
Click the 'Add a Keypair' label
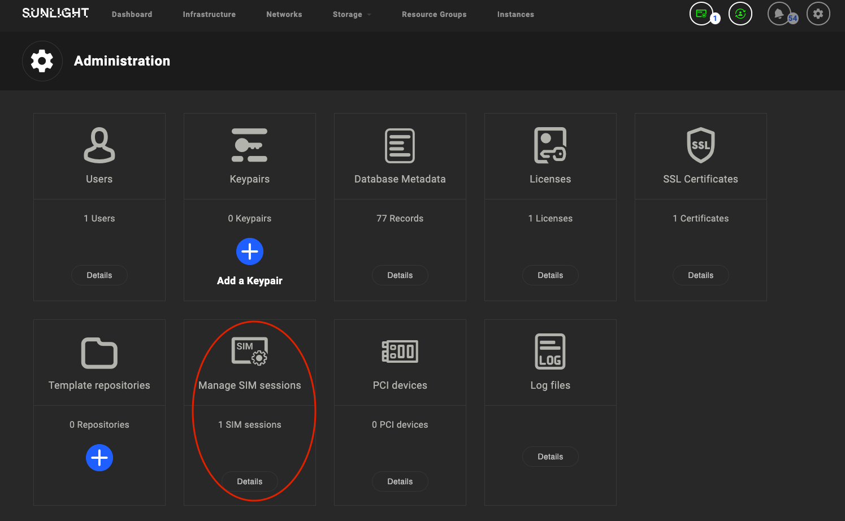pos(250,281)
